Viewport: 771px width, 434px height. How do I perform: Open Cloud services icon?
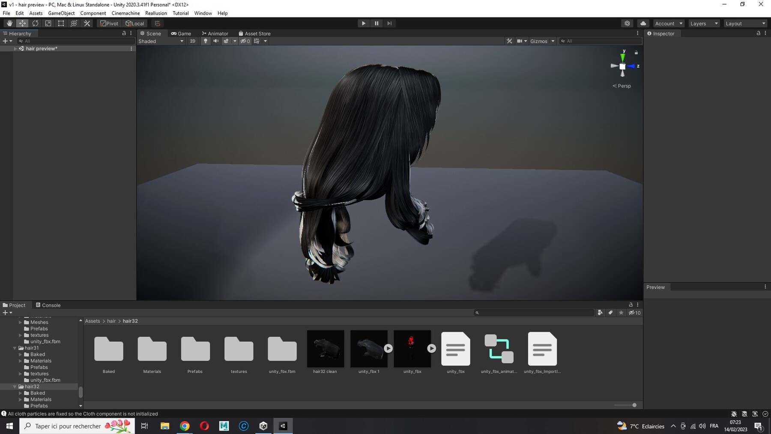click(643, 24)
